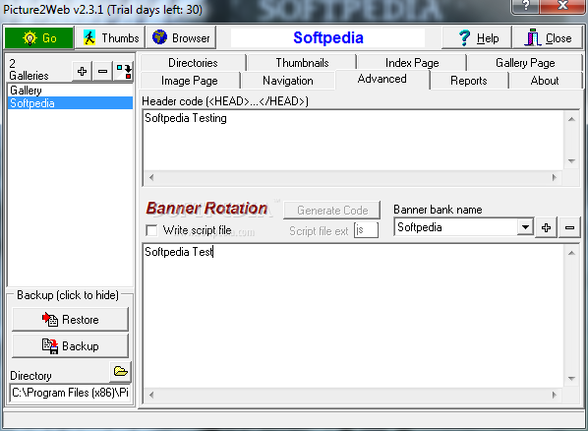Enable Write script file checkbox
Viewport: 588px width, 431px height.
tap(151, 230)
